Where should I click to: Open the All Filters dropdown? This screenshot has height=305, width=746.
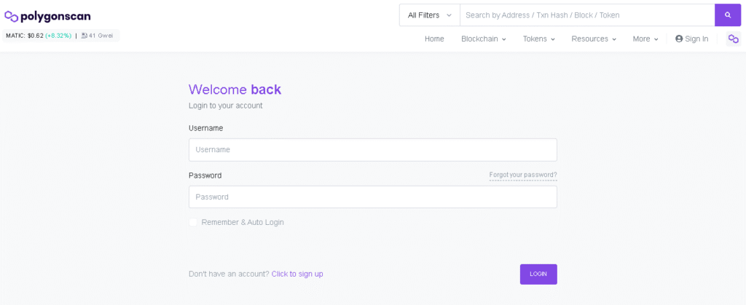click(429, 15)
